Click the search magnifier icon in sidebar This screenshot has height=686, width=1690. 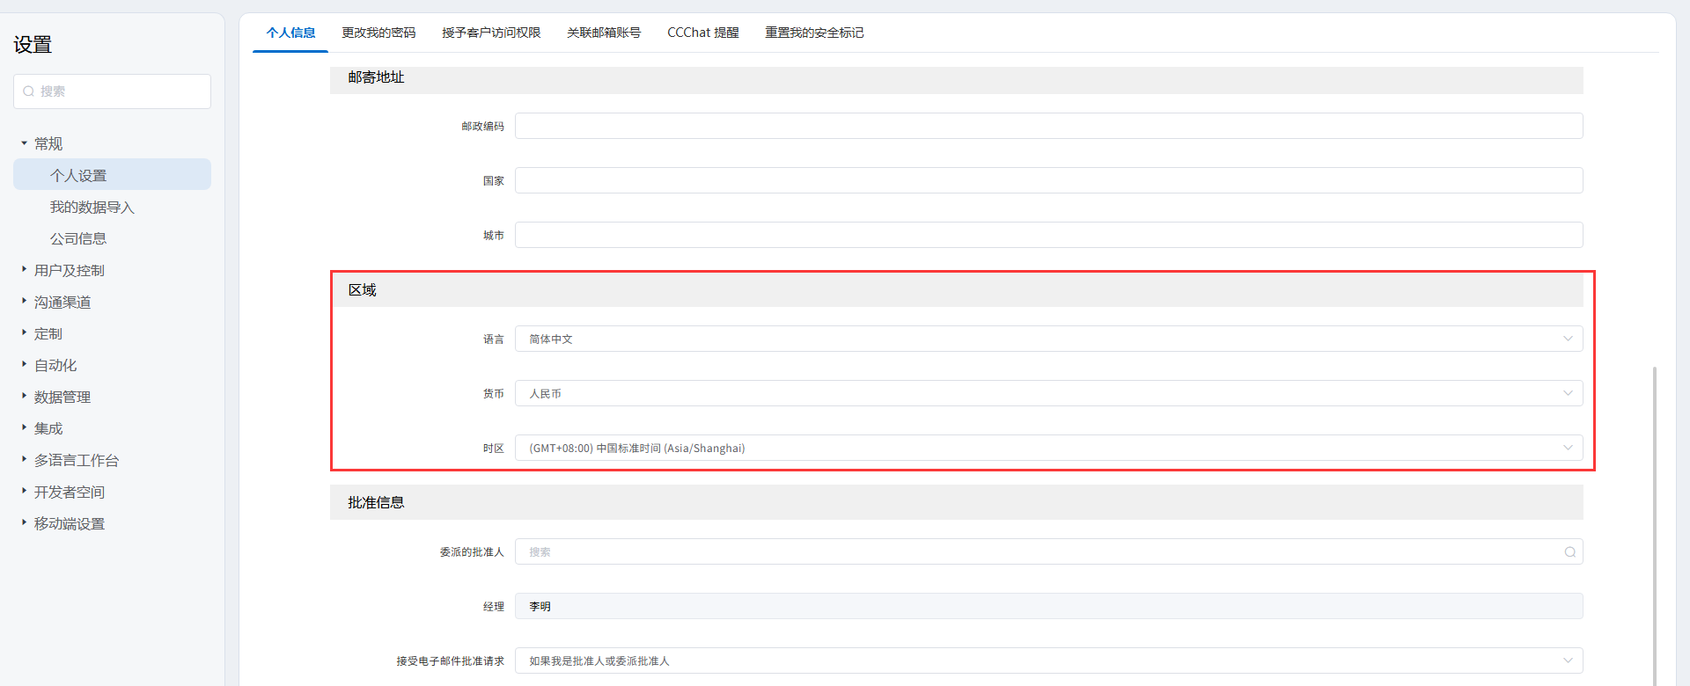pyautogui.click(x=29, y=91)
